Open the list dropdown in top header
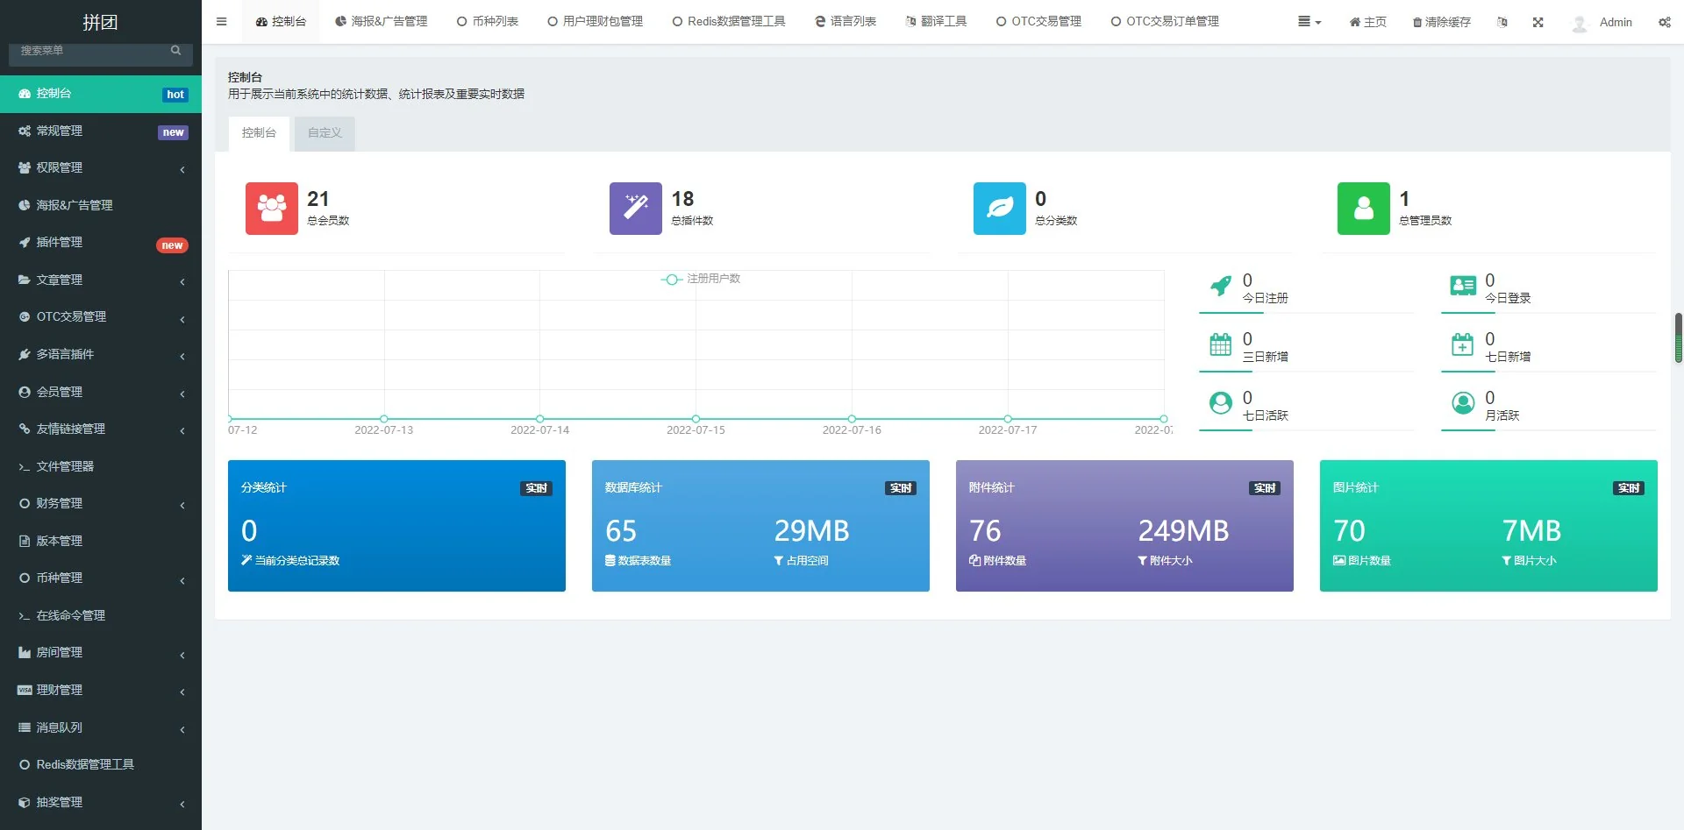The width and height of the screenshot is (1684, 830). (1309, 22)
